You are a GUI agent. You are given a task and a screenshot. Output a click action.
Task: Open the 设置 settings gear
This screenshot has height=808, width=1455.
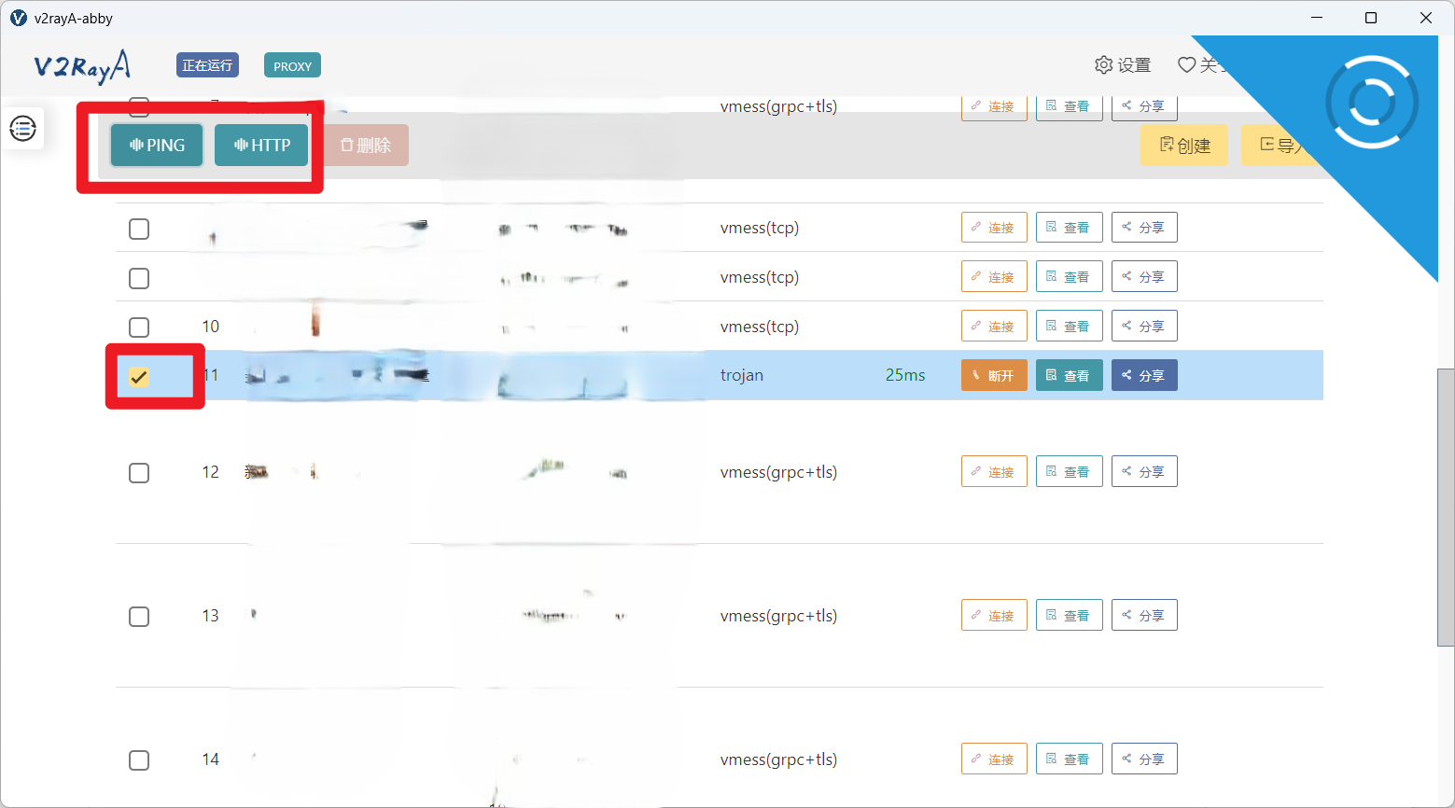pyautogui.click(x=1123, y=65)
